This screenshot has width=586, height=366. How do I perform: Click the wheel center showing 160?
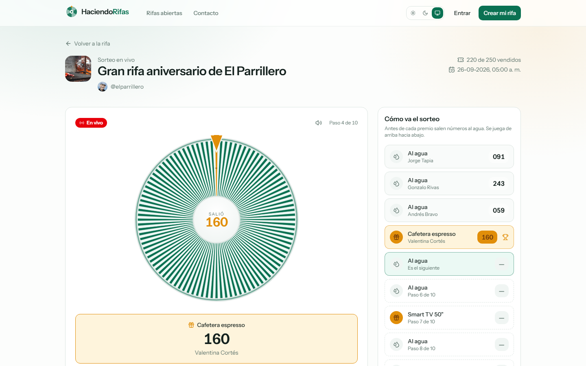point(216,220)
